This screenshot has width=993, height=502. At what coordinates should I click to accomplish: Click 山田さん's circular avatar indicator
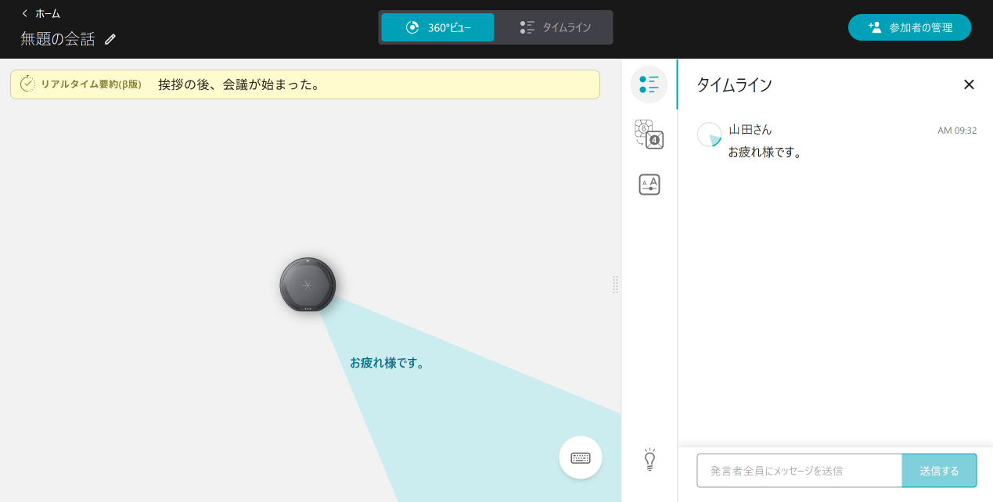tap(709, 134)
